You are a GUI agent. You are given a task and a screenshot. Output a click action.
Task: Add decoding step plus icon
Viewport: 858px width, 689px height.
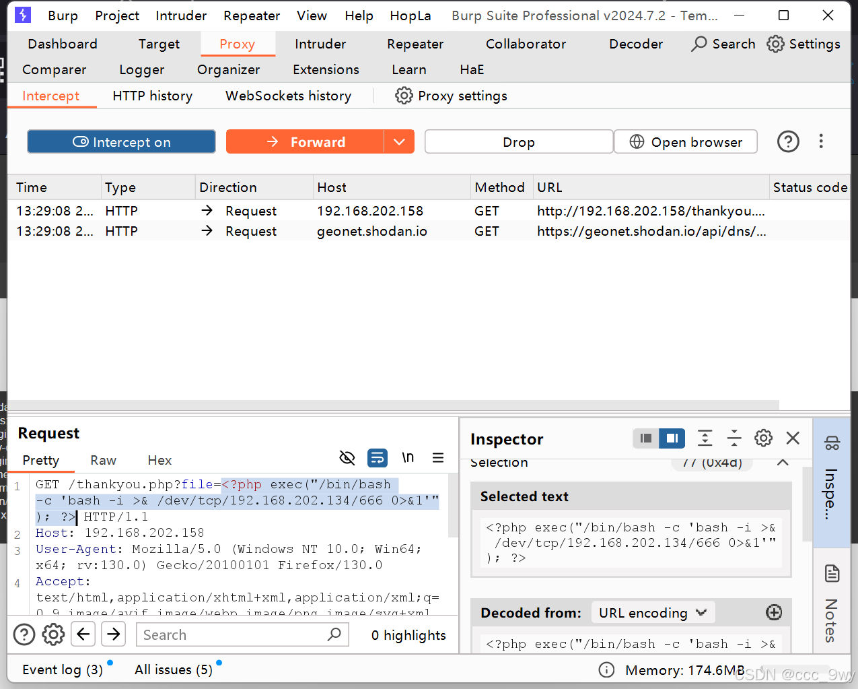coord(774,612)
